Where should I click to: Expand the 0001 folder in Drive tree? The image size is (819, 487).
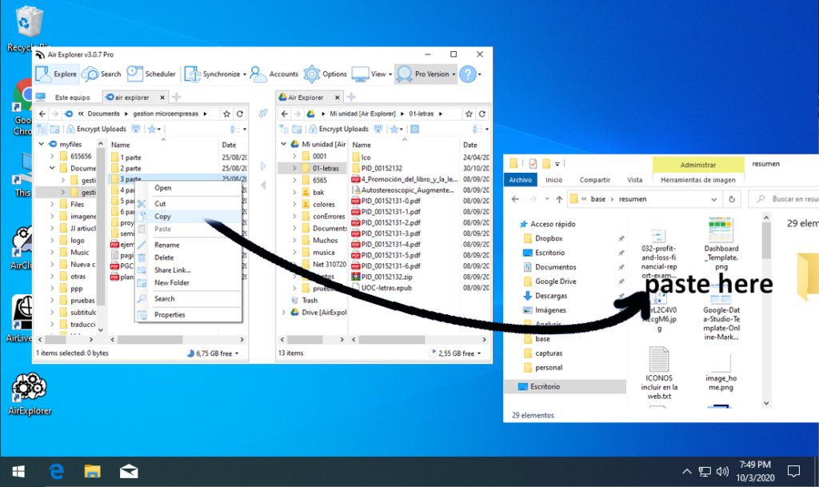(x=294, y=156)
